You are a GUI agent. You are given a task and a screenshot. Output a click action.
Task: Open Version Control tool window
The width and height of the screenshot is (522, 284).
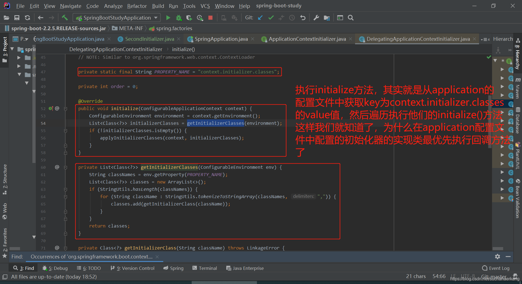[132, 268]
